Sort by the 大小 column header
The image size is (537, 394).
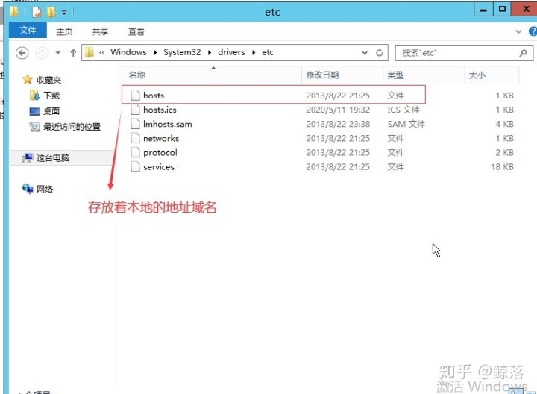(x=477, y=75)
